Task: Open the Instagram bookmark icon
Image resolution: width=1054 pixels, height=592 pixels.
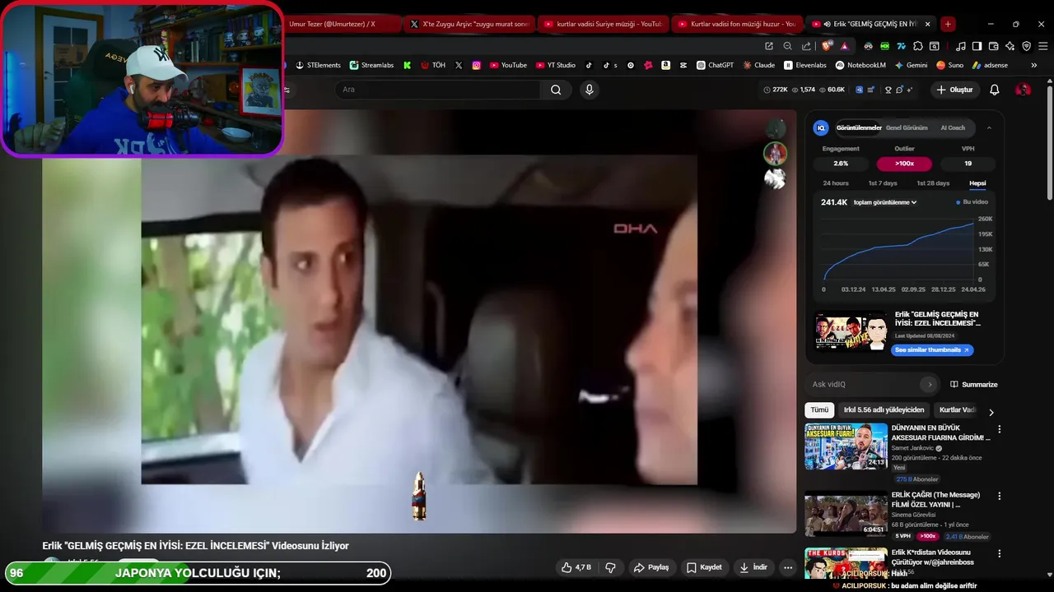Action: point(476,65)
